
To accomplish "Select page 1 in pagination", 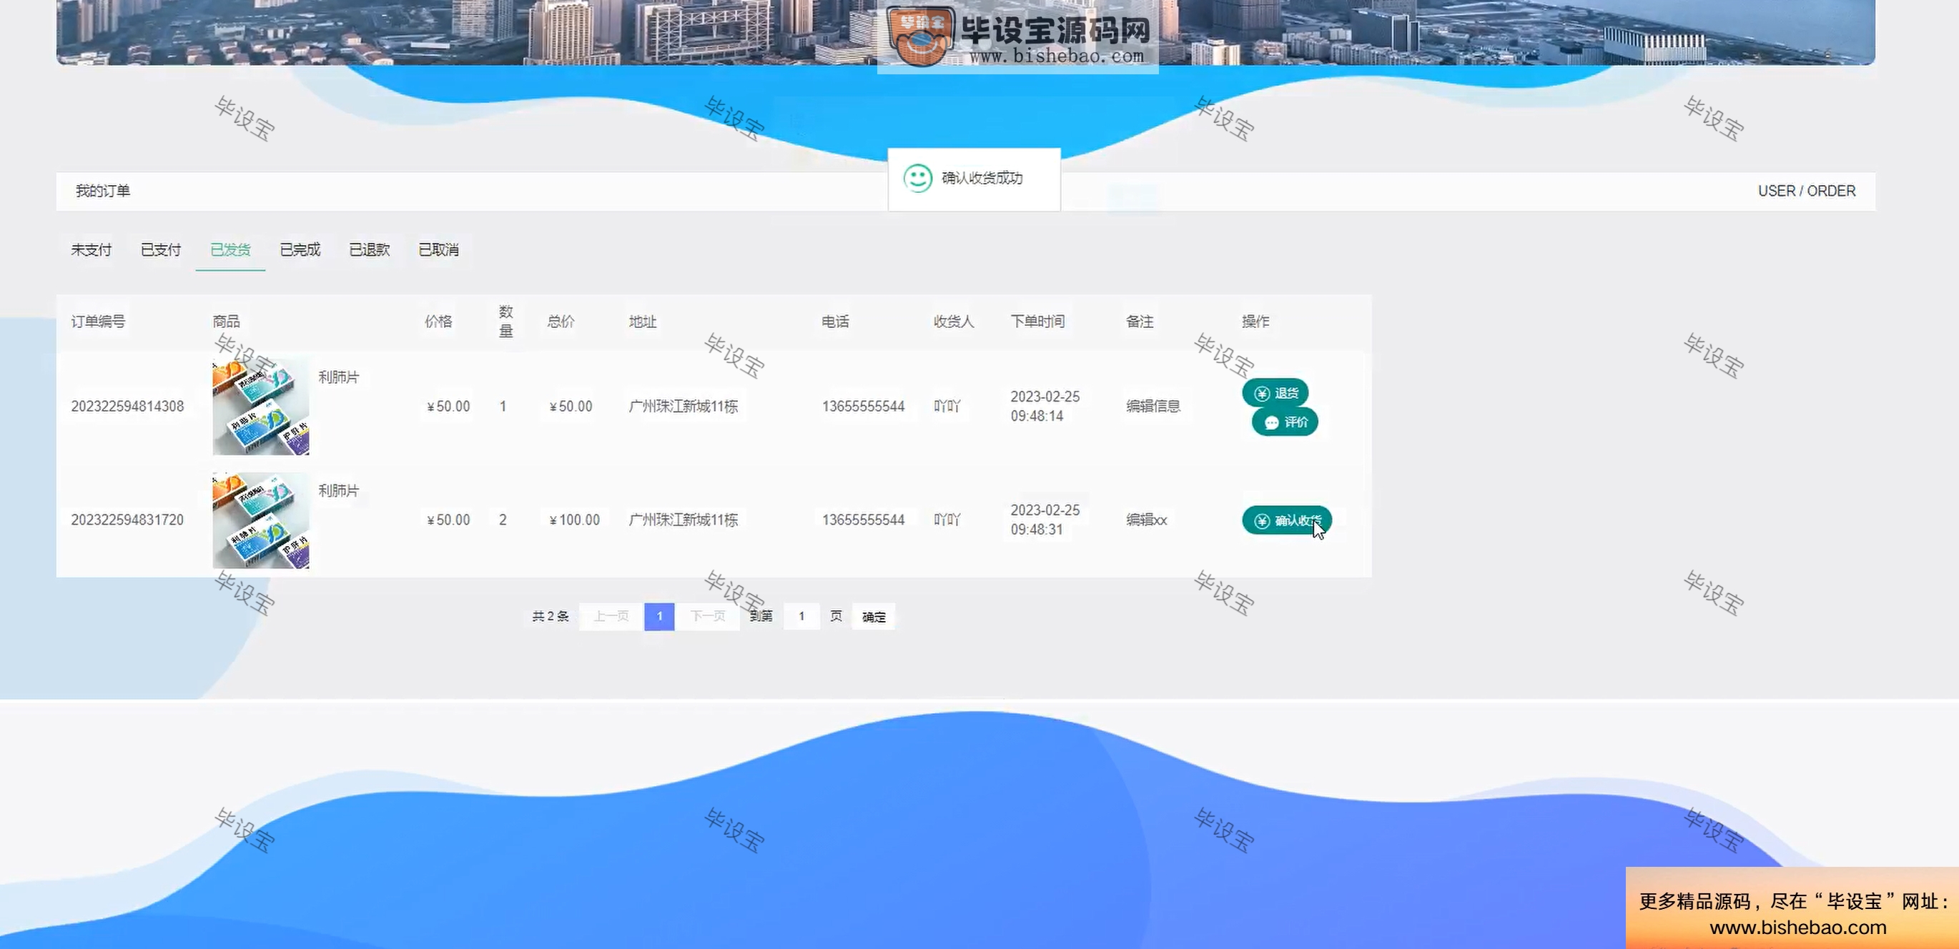I will 659,616.
